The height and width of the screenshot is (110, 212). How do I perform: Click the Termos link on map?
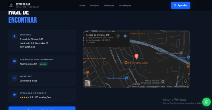click(x=169, y=87)
